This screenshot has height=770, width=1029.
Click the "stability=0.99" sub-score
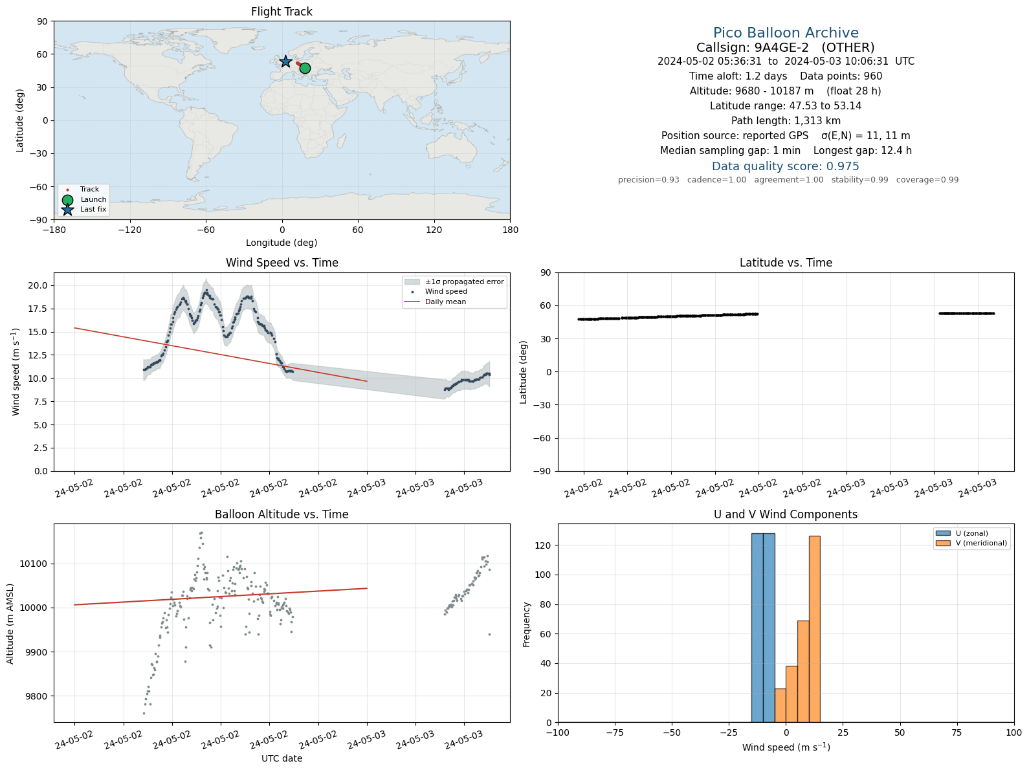click(860, 180)
